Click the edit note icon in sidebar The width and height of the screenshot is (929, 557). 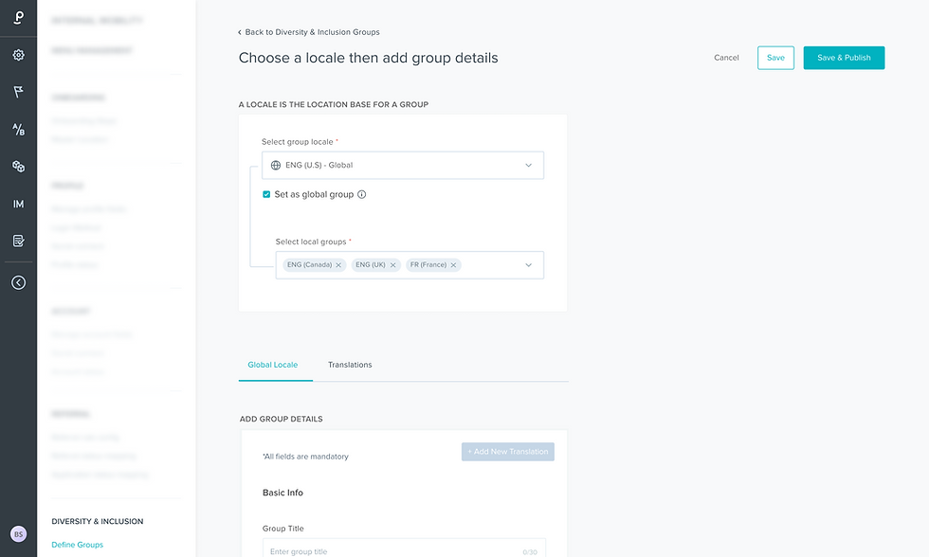click(x=18, y=241)
